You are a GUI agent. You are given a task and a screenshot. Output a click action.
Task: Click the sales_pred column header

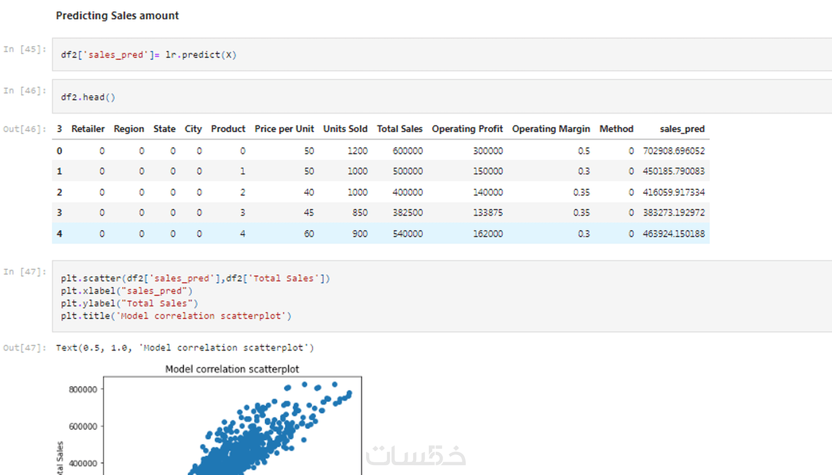point(682,129)
